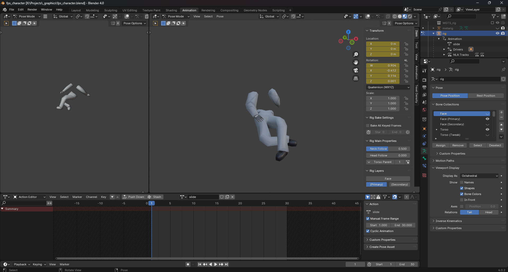Click the pan hand icon in viewport
This screenshot has height=272, width=508.
coord(356,62)
